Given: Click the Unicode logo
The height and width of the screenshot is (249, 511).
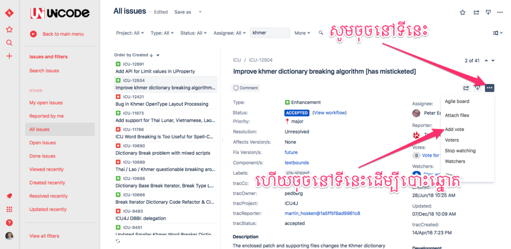Looking at the screenshot, I should (x=60, y=13).
